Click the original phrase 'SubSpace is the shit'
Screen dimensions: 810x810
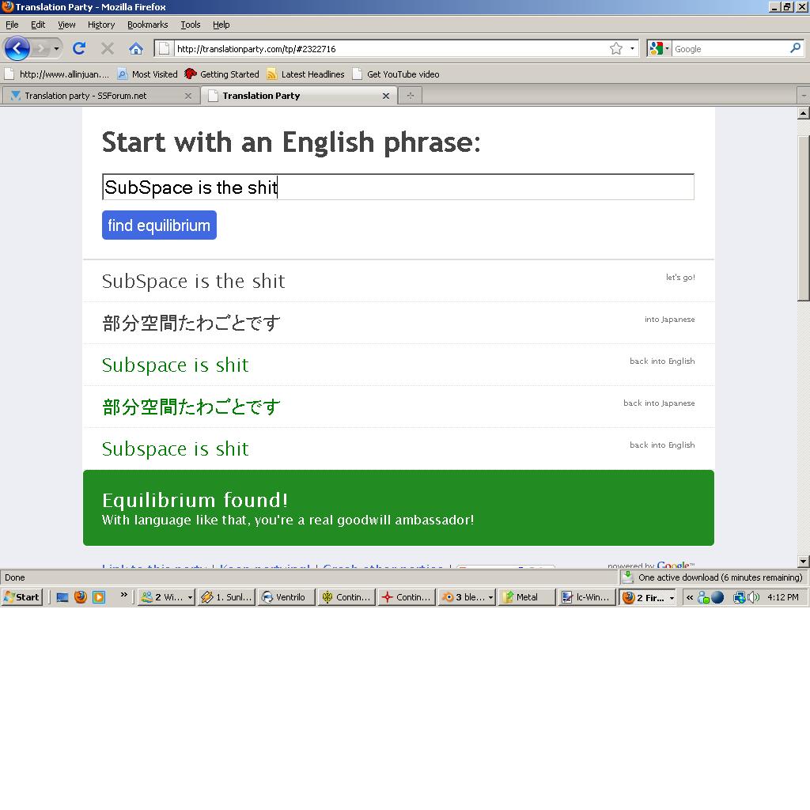[x=193, y=281]
